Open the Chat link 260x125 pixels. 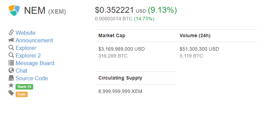(x=21, y=71)
